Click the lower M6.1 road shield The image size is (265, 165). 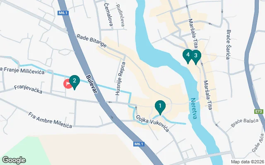139,144
